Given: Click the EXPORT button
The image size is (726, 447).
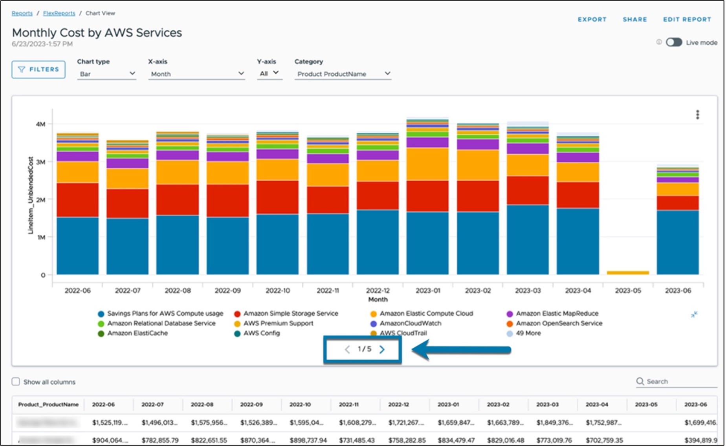Looking at the screenshot, I should click(x=592, y=19).
